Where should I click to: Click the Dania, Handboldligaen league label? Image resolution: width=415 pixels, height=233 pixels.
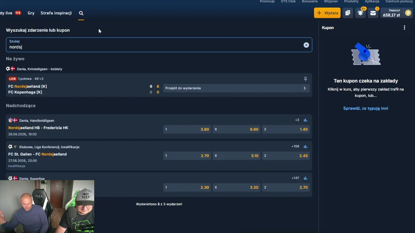[37, 120]
